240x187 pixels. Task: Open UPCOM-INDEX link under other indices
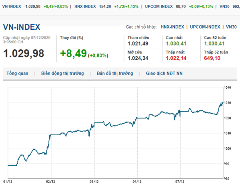(205, 27)
